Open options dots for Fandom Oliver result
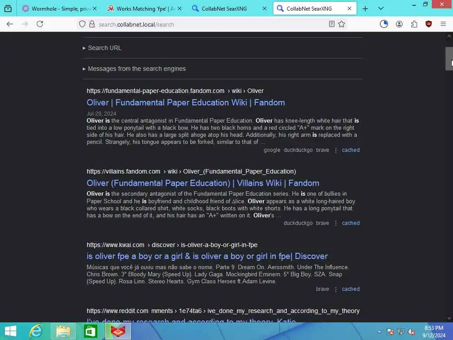The height and width of the screenshot is (340, 453). click(x=336, y=151)
